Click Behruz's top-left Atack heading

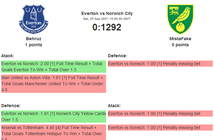[8, 56]
